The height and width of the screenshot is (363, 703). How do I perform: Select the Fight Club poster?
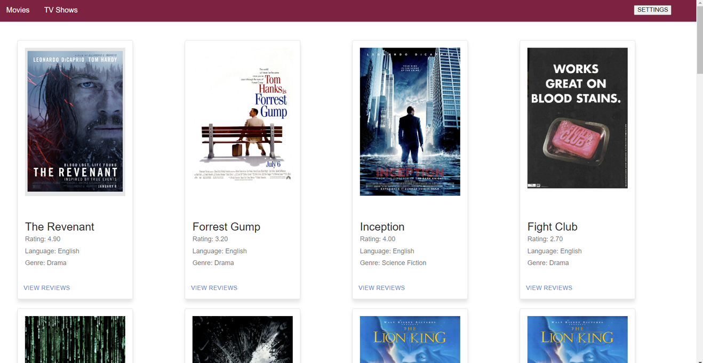point(578,118)
